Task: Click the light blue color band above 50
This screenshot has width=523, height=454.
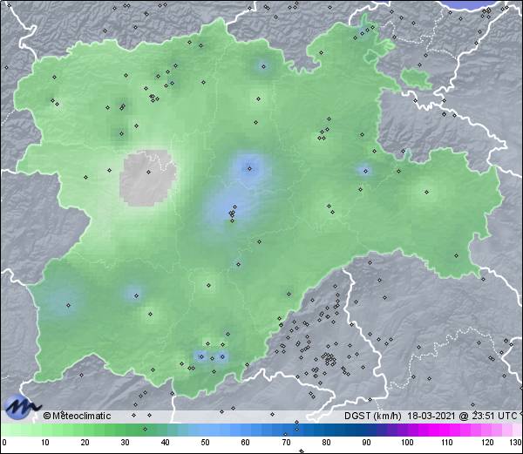Action: coord(205,430)
